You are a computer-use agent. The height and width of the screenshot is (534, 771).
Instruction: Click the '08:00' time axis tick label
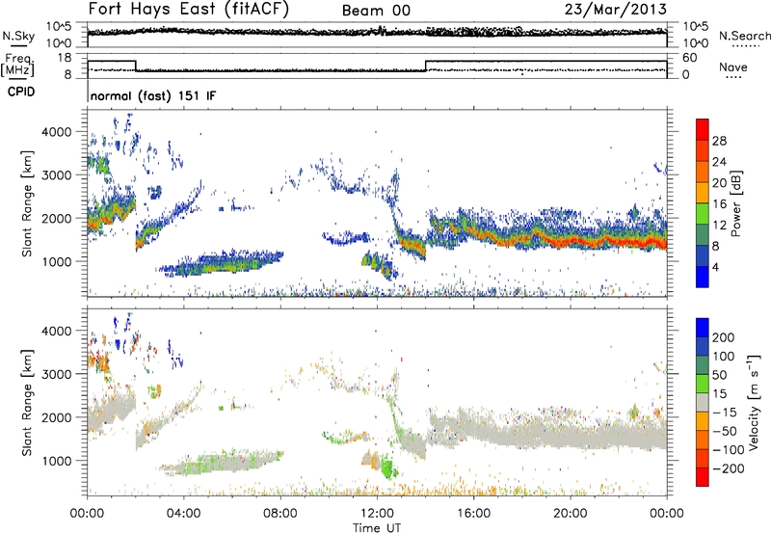pos(279,514)
